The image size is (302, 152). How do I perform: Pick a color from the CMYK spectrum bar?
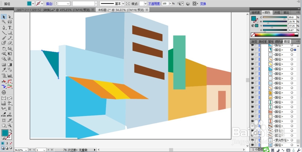tap(275, 35)
